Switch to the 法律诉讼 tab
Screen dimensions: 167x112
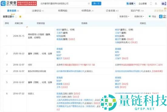coord(38,11)
